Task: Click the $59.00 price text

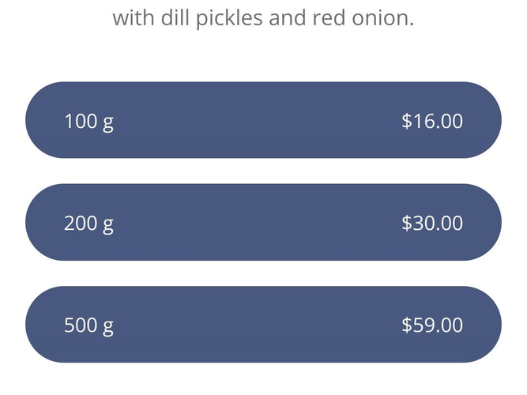Action: 431,325
